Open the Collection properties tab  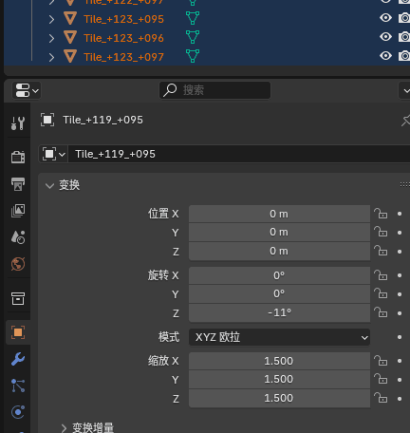point(18,298)
